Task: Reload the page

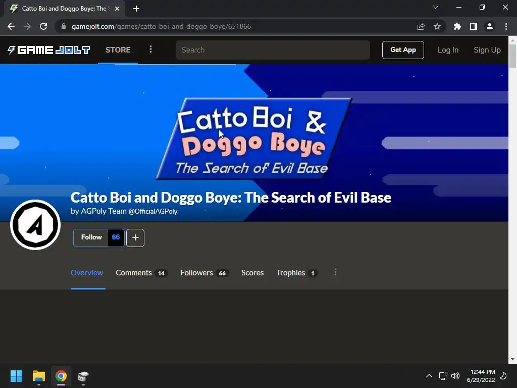Action: 43,26
